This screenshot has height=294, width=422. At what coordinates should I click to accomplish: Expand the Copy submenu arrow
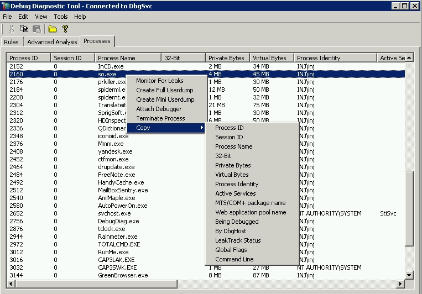pos(202,128)
